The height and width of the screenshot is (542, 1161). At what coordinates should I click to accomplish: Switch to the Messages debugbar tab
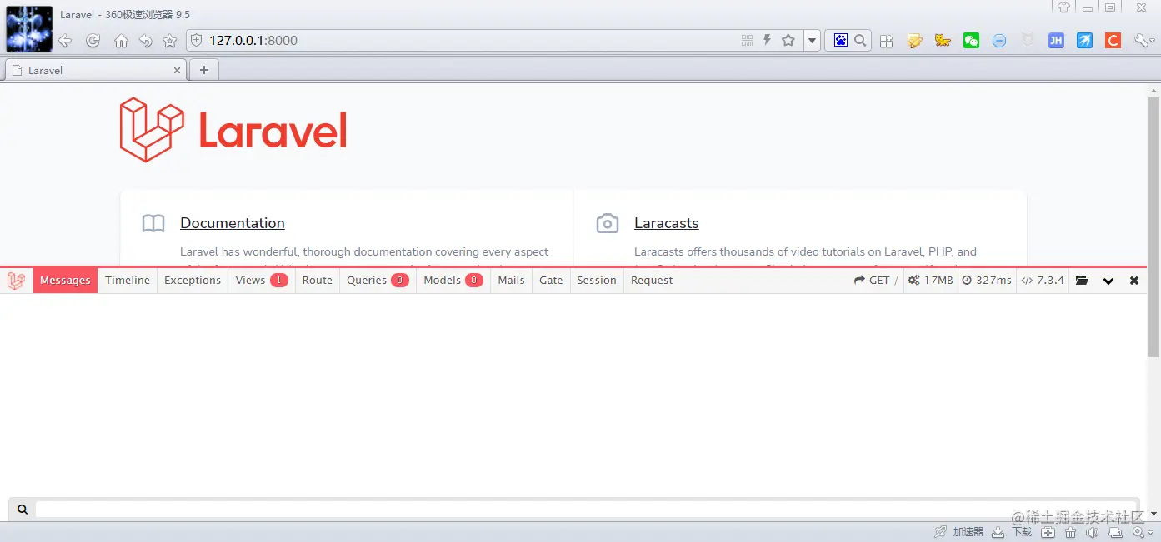(x=65, y=281)
